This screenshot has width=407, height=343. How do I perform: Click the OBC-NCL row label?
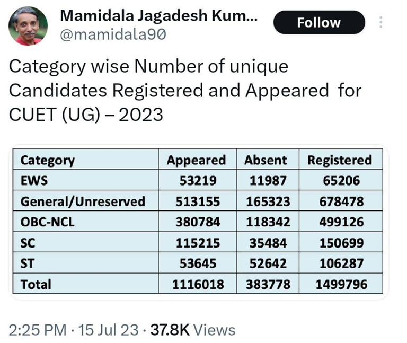pos(48,222)
